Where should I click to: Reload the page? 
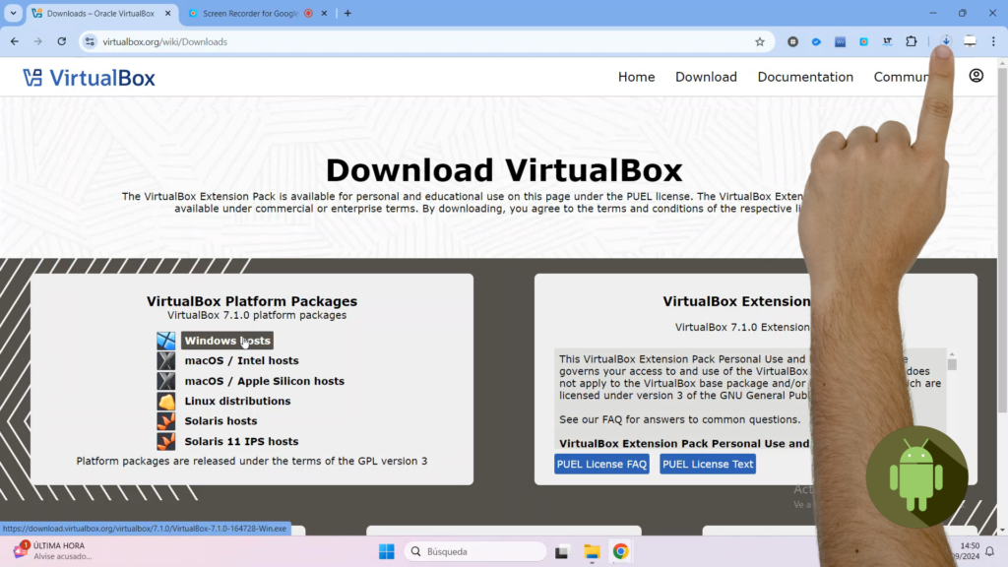click(61, 41)
